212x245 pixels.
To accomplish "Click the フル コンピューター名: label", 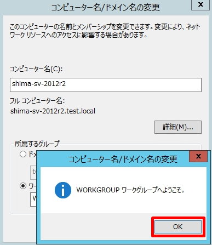I will coord(37,101).
